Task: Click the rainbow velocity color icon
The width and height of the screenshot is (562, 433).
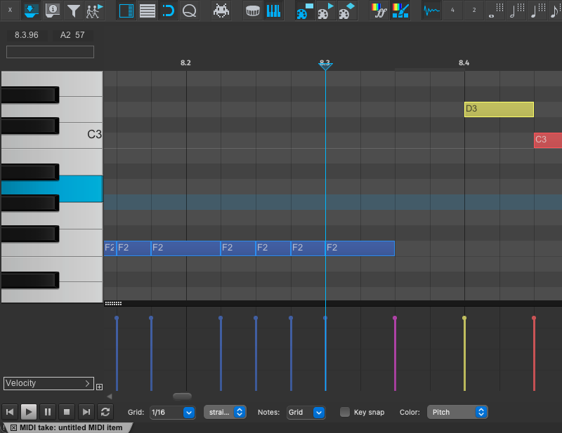Action: (379, 11)
